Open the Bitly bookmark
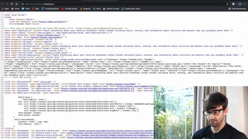Image resolution: width=248 pixels, height=139 pixels. (x=36, y=8)
